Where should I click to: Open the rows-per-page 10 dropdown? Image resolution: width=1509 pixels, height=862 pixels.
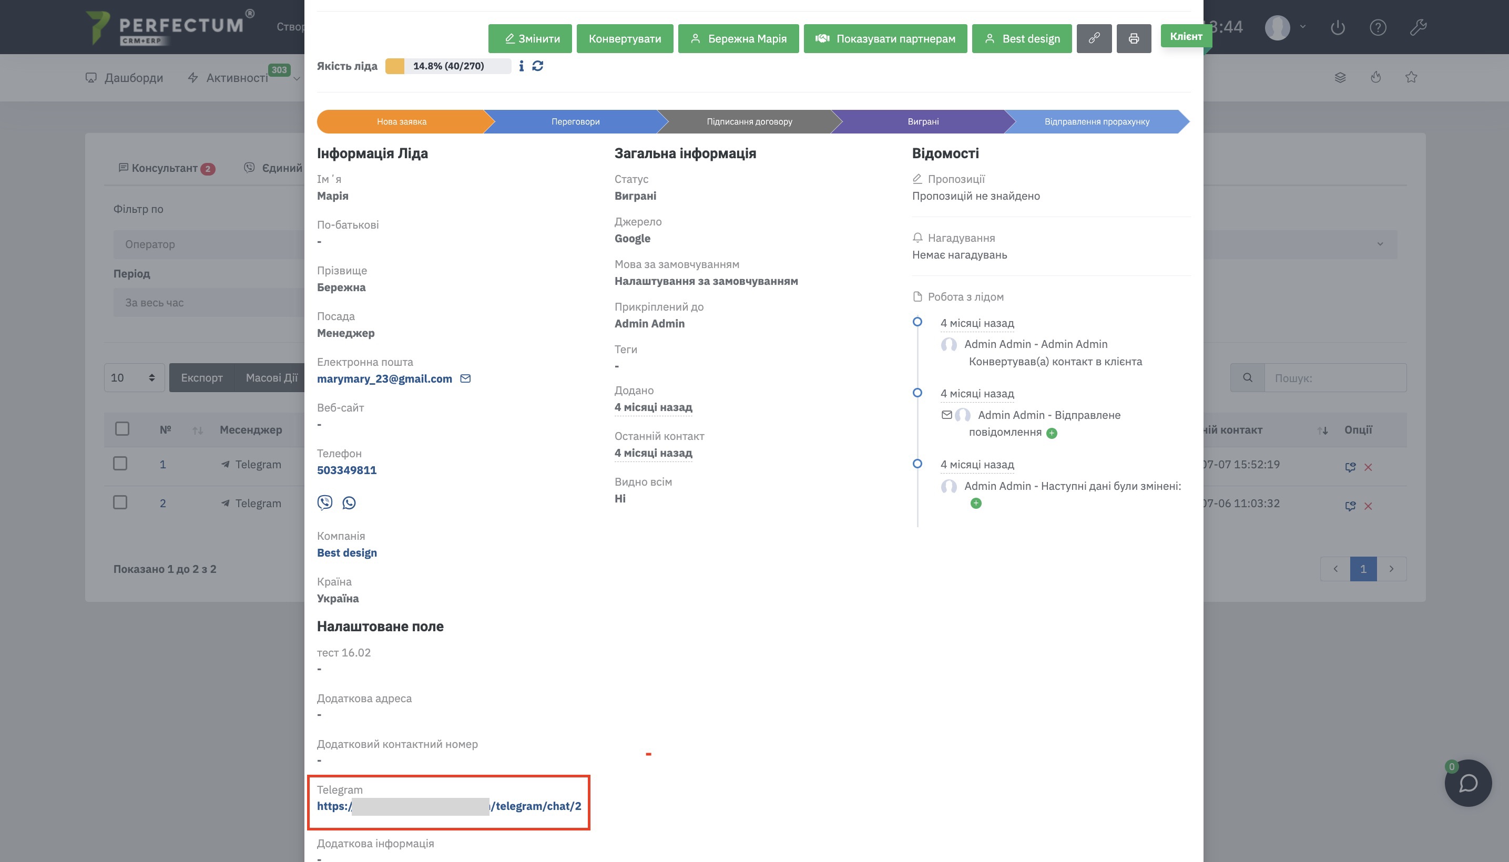[x=135, y=378]
